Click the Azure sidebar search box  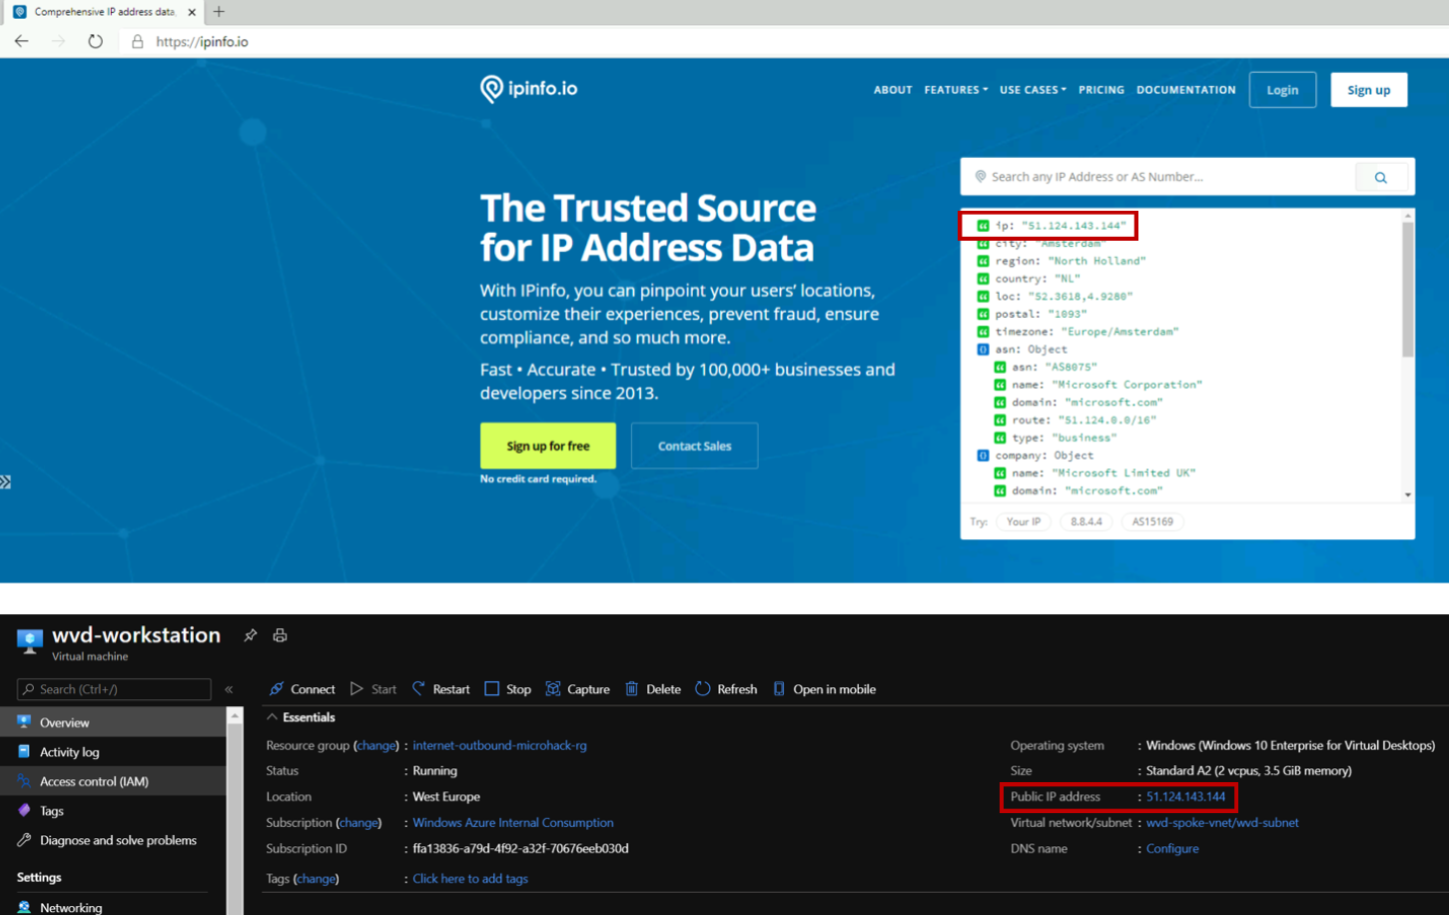click(x=114, y=689)
